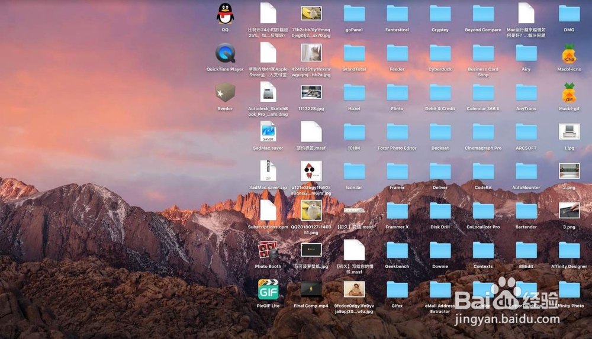The width and height of the screenshot is (592, 339).
Task: Click the 【初久】写给你的情书.mssf file
Action: [354, 250]
